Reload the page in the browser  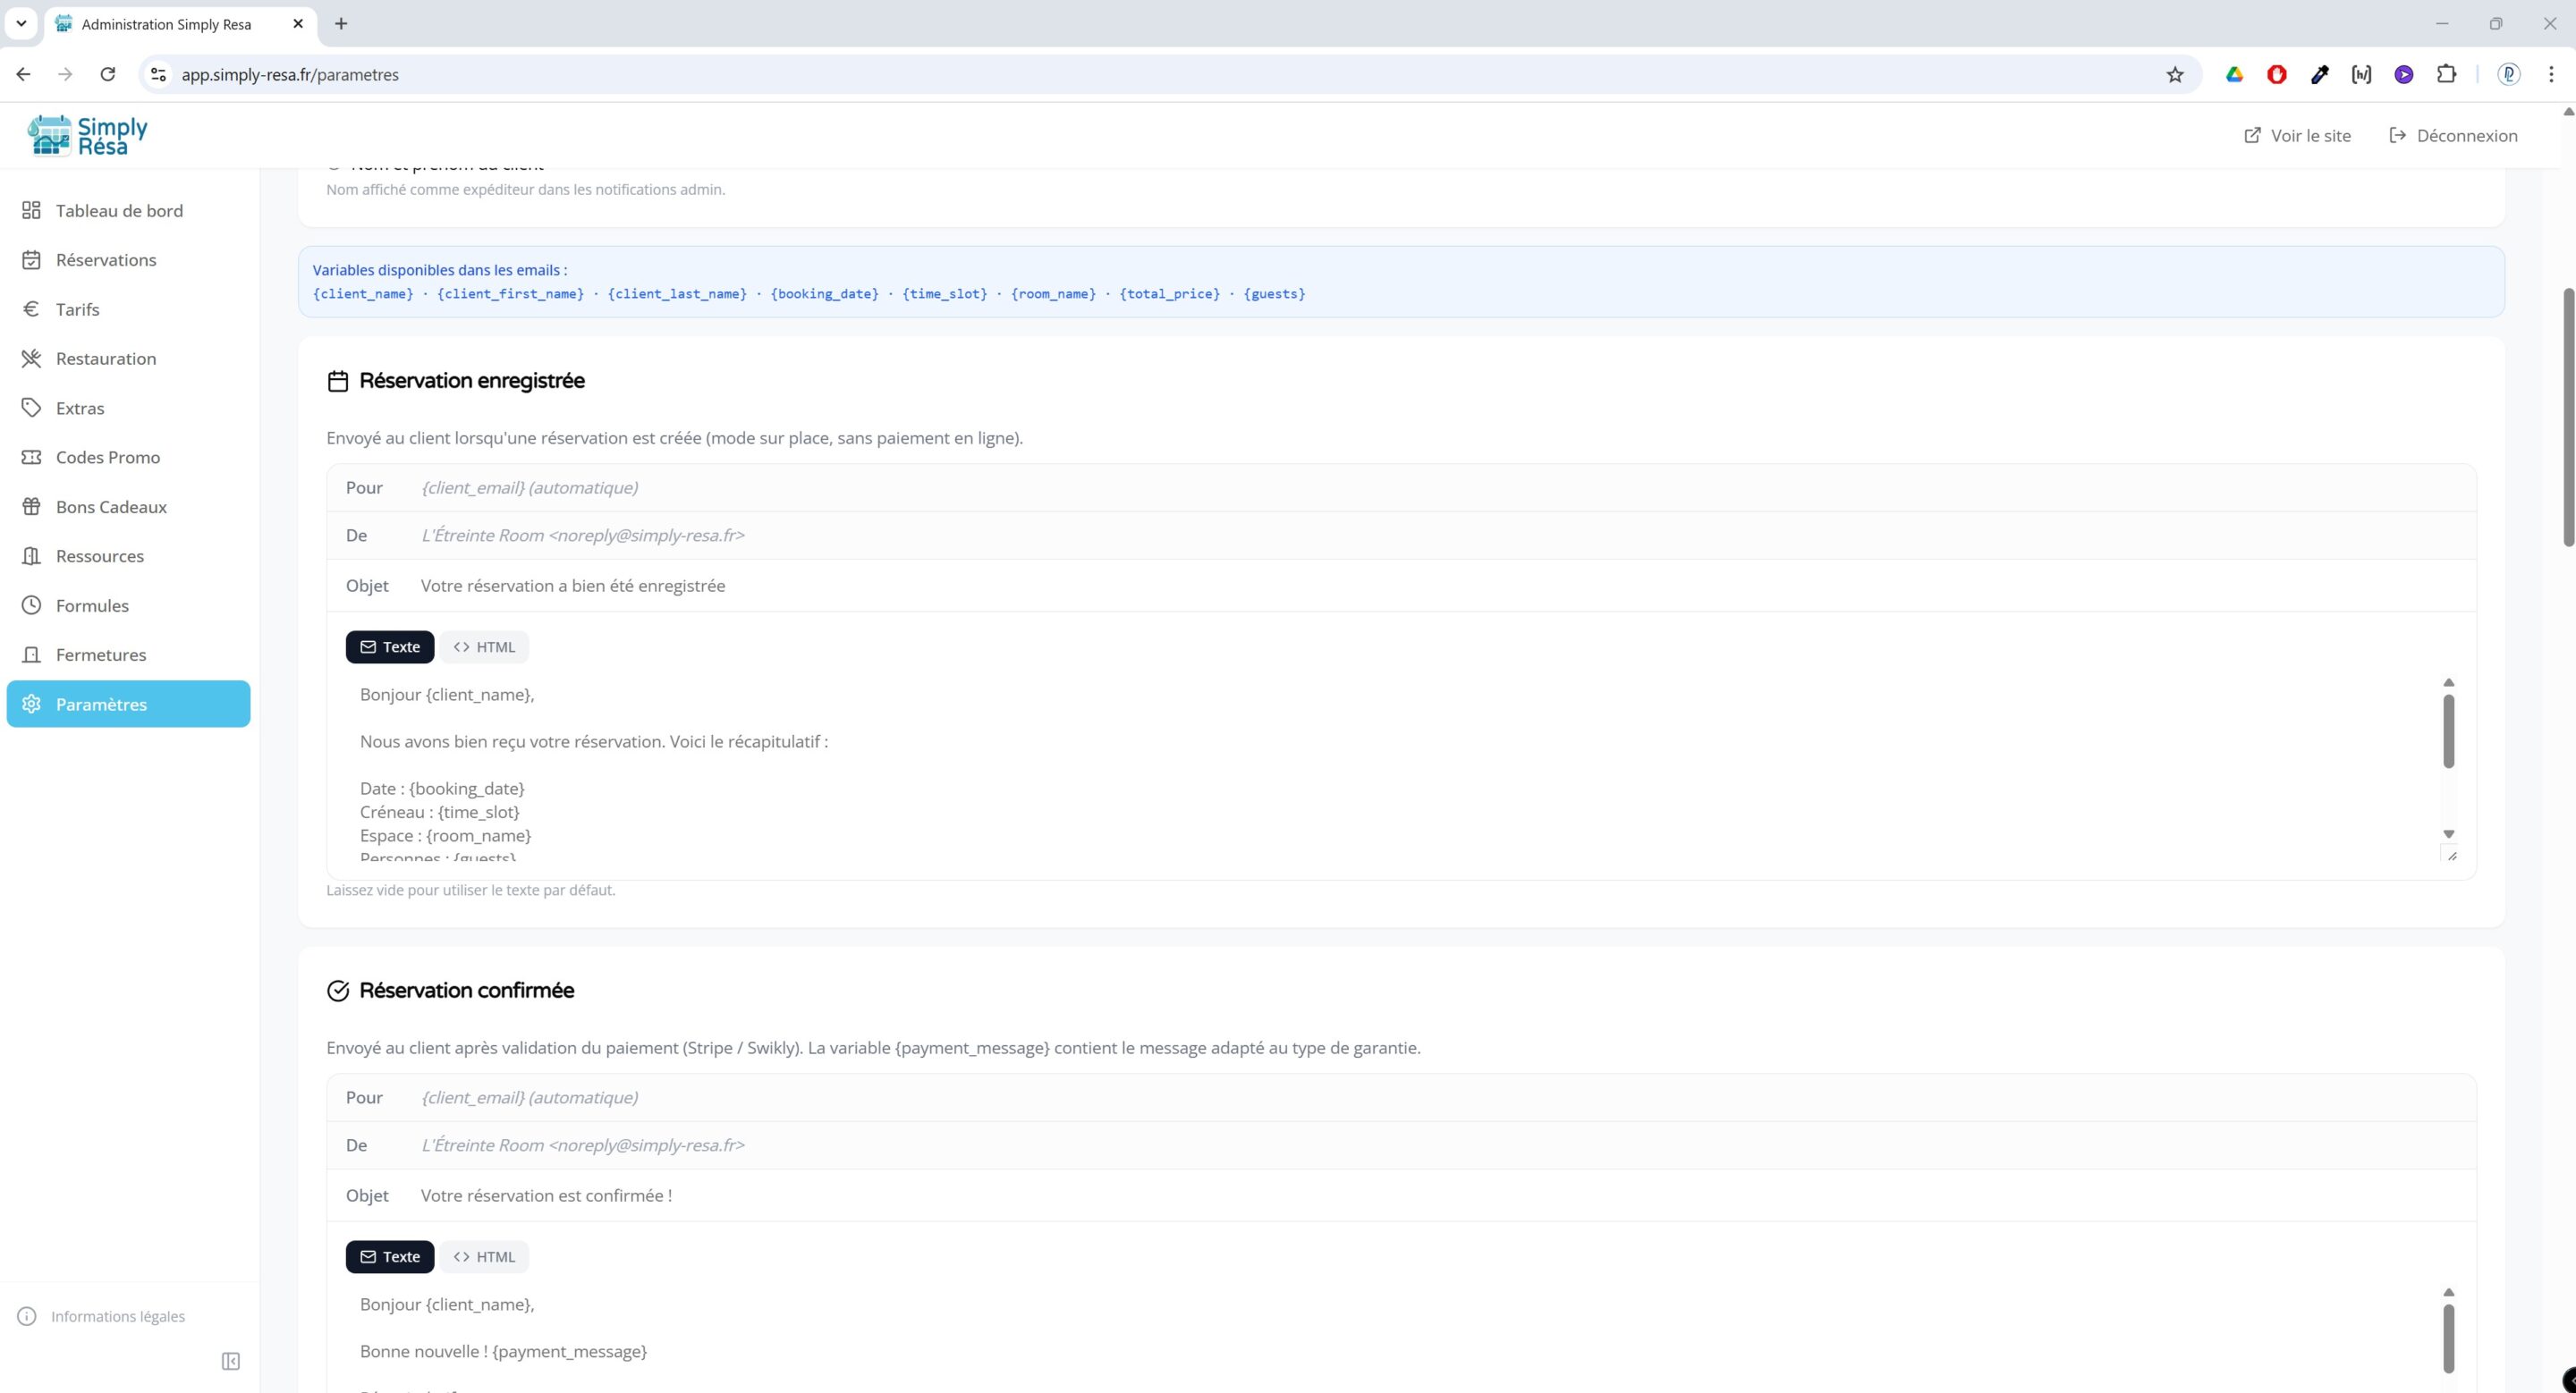tap(108, 75)
